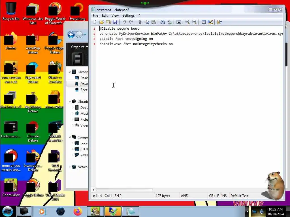Click Default Text scheme in status bar
Image resolution: width=290 pixels, height=217 pixels.
click(239, 196)
